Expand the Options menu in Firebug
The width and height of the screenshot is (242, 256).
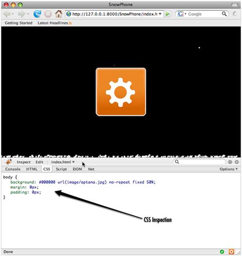228,169
